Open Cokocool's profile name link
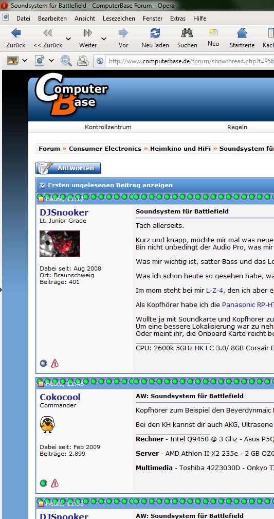 [60, 397]
